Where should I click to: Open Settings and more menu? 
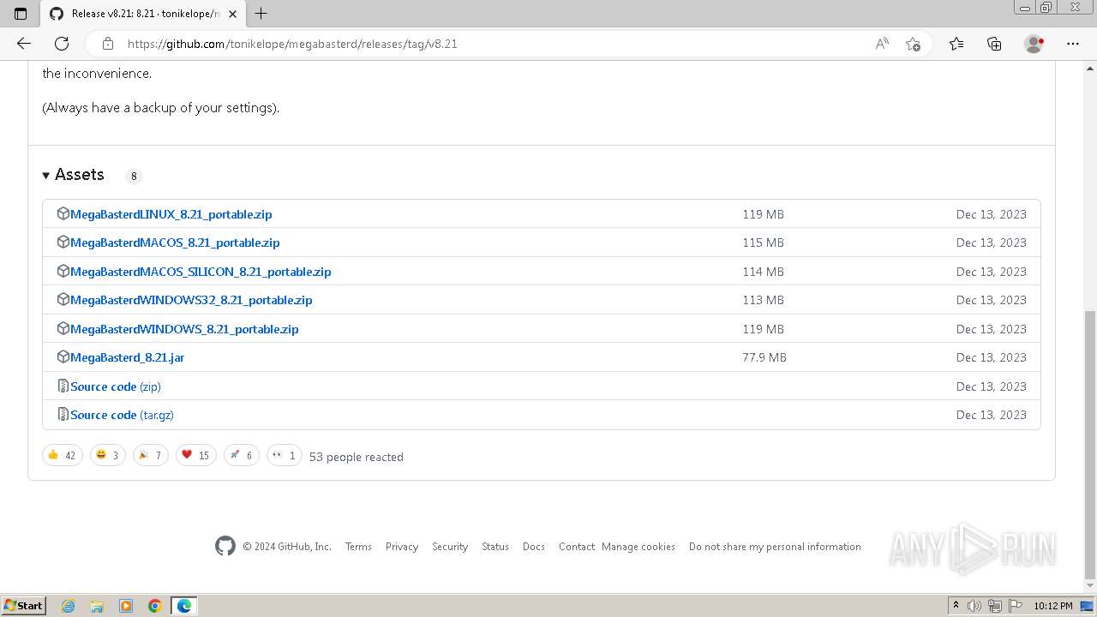coord(1073,44)
